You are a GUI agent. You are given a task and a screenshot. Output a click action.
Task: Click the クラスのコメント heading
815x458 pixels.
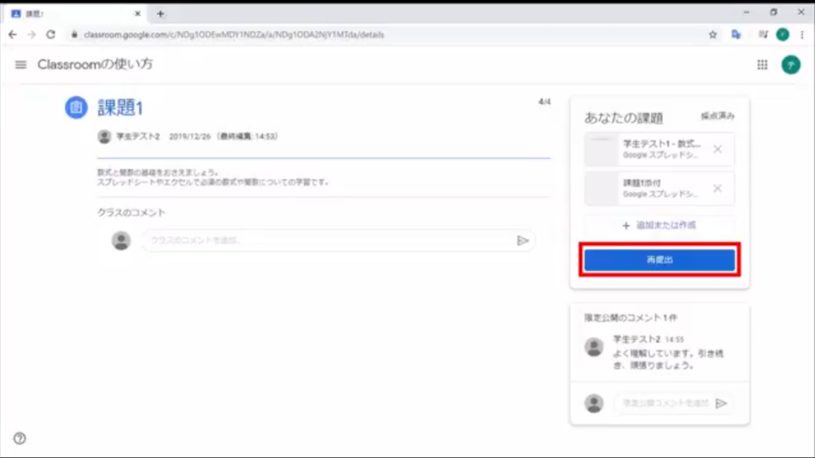pos(131,212)
